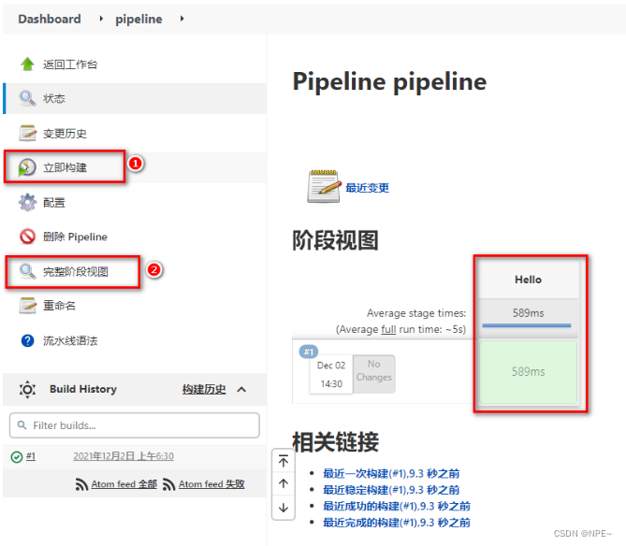Click the No Changes box in stage view
The image size is (626, 546).
tap(374, 374)
